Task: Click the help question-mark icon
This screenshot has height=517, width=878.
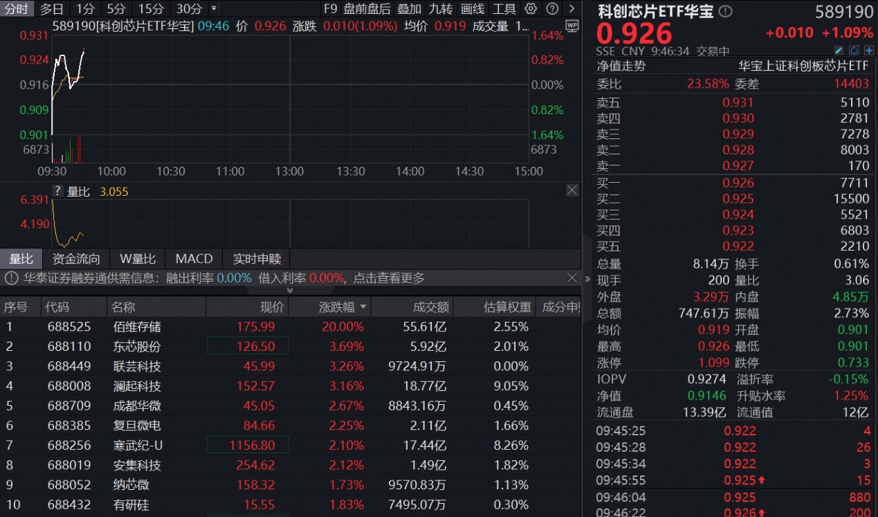Action: [x=552, y=9]
